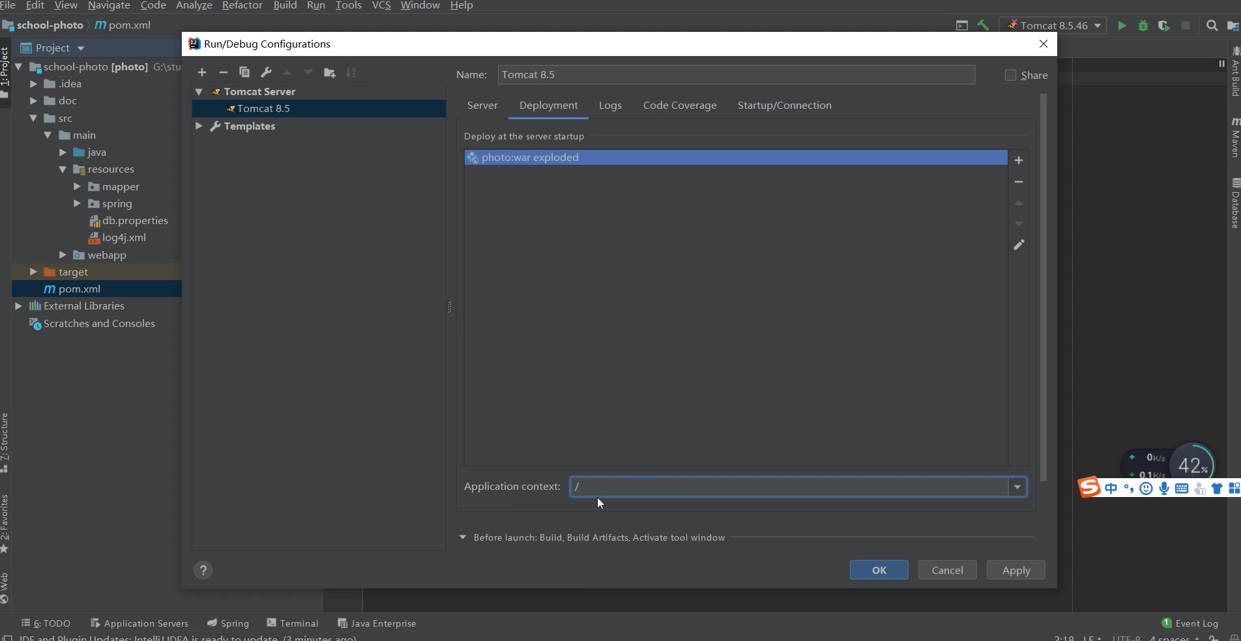Add new run configuration with plus icon

(x=202, y=72)
